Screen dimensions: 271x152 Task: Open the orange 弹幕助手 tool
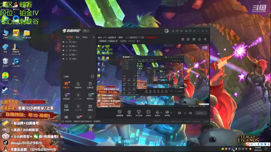(x=66, y=85)
